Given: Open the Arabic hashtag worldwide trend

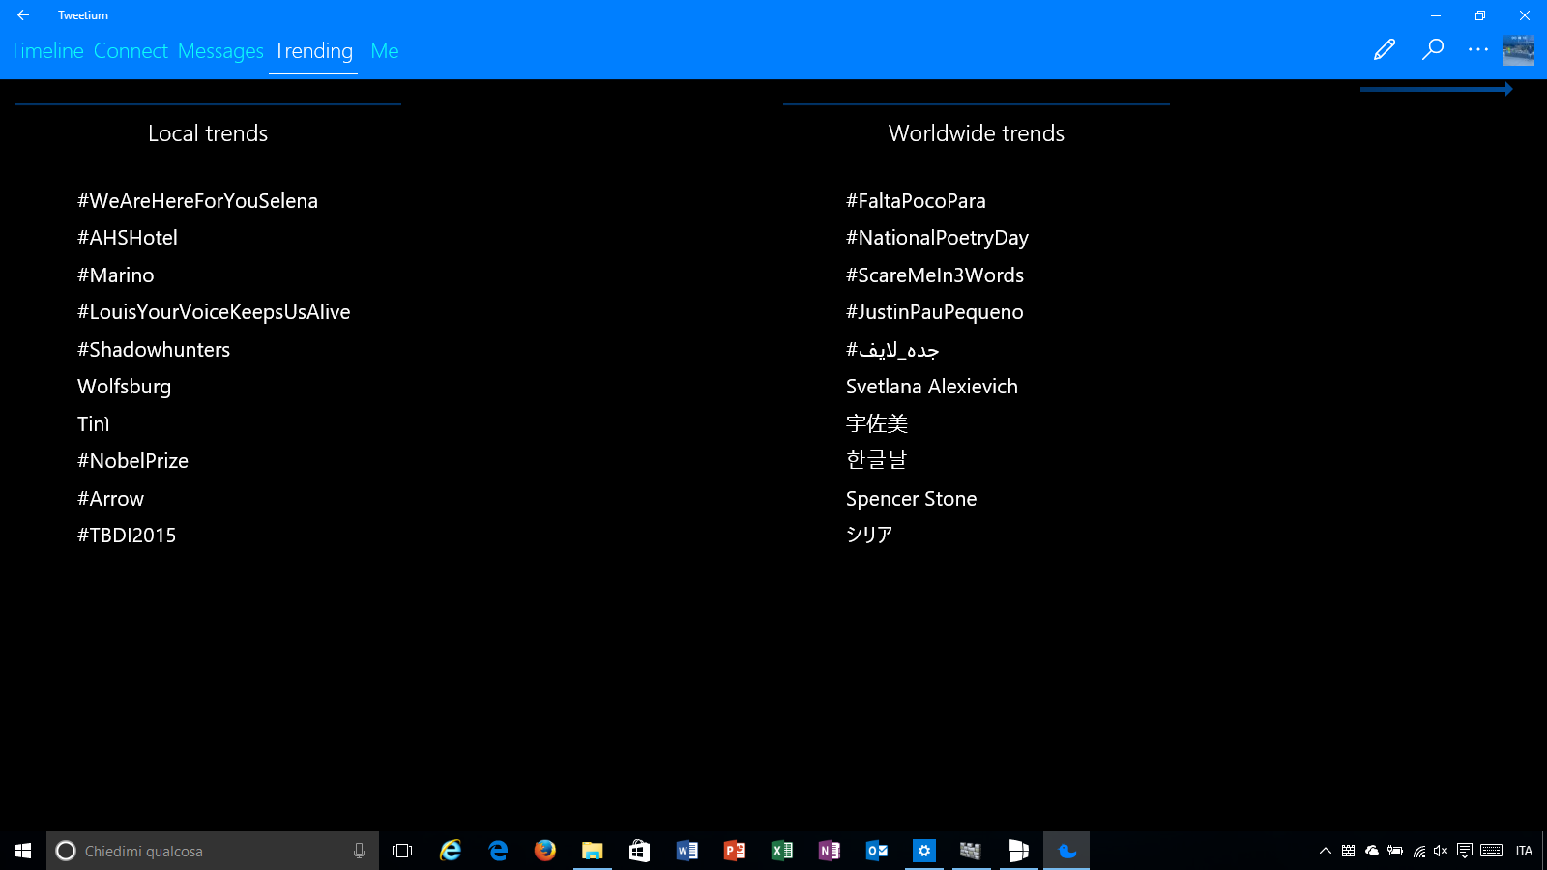Looking at the screenshot, I should pyautogui.click(x=892, y=350).
